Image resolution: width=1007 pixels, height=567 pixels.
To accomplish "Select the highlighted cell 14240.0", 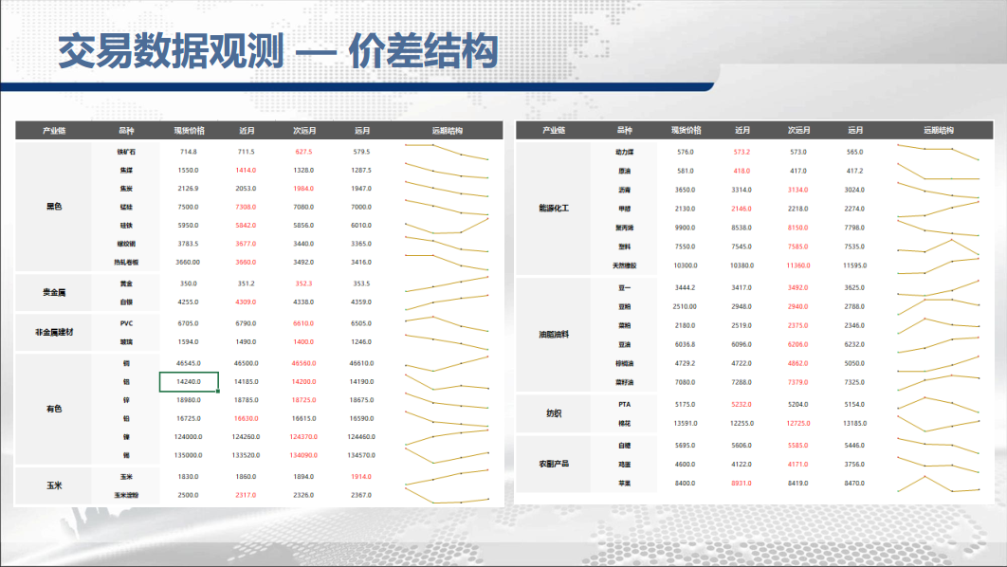I will click(189, 381).
